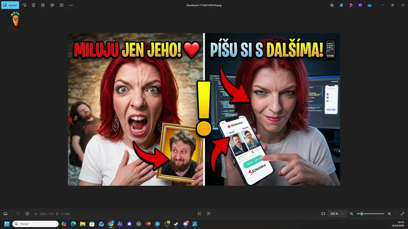This screenshot has height=229, width=408.
Task: Activate the text recognition icon
Action: click(x=209, y=214)
